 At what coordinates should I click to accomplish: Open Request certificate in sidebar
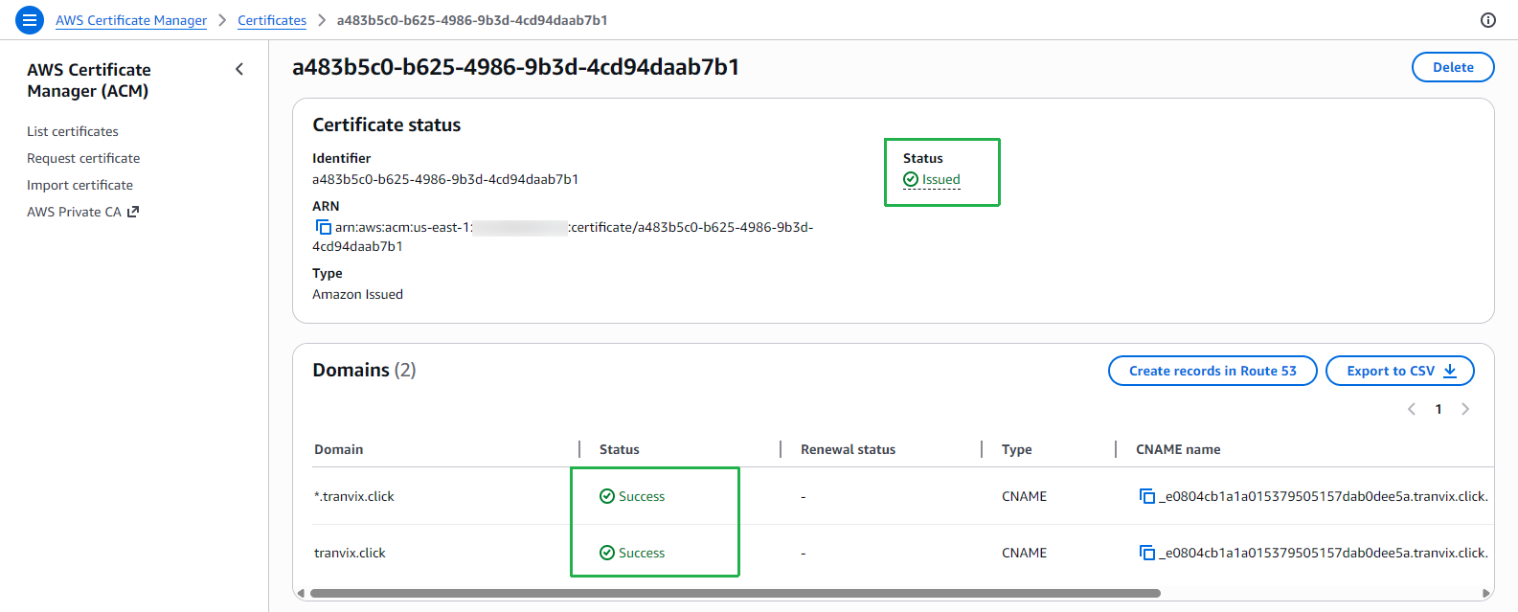point(83,158)
